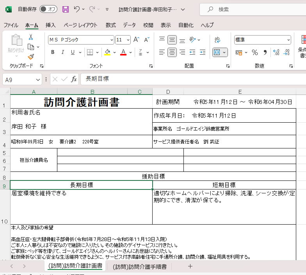
Task: Select the Format Painter brush icon
Action: 31,57
